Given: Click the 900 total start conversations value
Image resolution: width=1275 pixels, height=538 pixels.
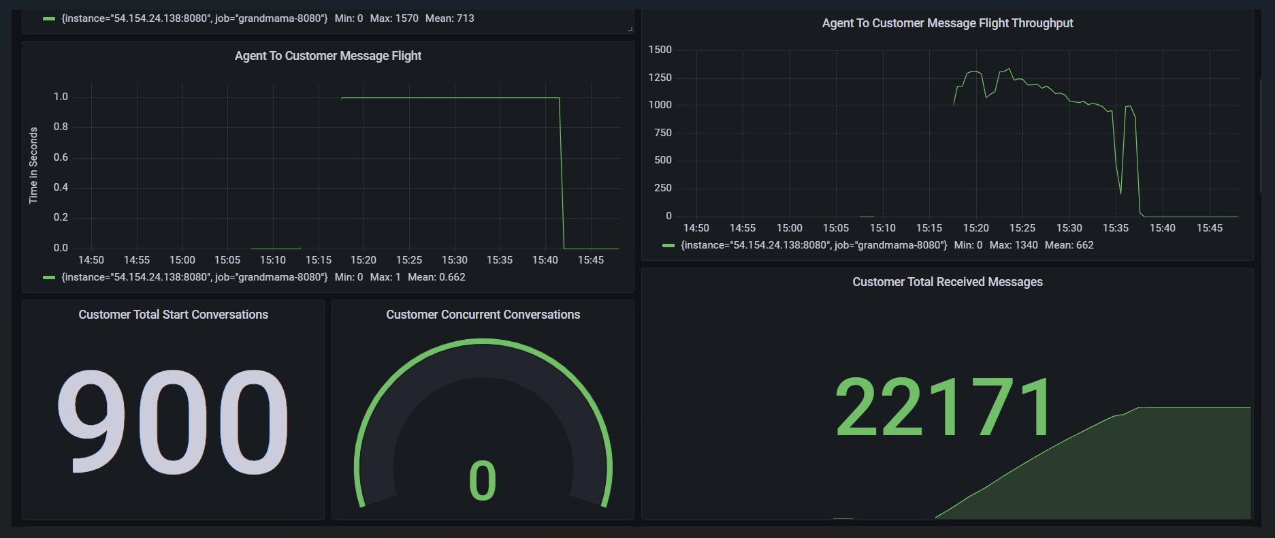Looking at the screenshot, I should tap(173, 422).
